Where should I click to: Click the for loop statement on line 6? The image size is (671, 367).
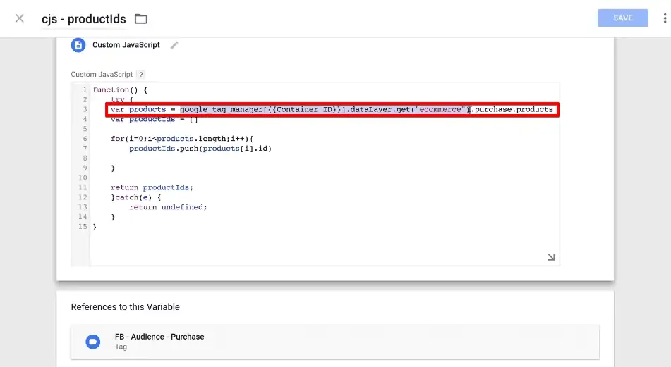coord(182,139)
